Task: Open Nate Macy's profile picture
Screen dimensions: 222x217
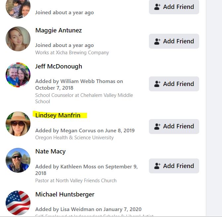Action: tap(18, 160)
